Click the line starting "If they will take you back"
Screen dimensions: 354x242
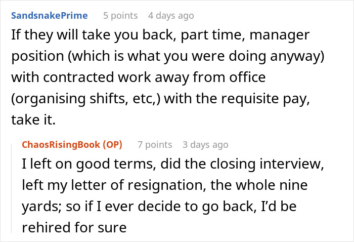(160, 35)
